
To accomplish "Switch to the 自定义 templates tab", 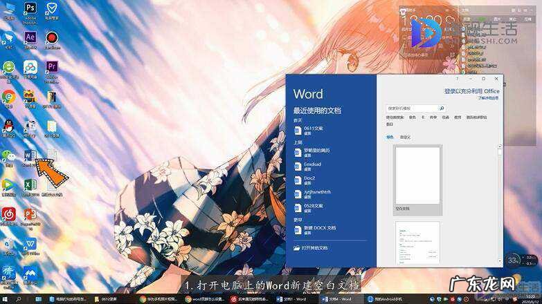I will pos(405,137).
